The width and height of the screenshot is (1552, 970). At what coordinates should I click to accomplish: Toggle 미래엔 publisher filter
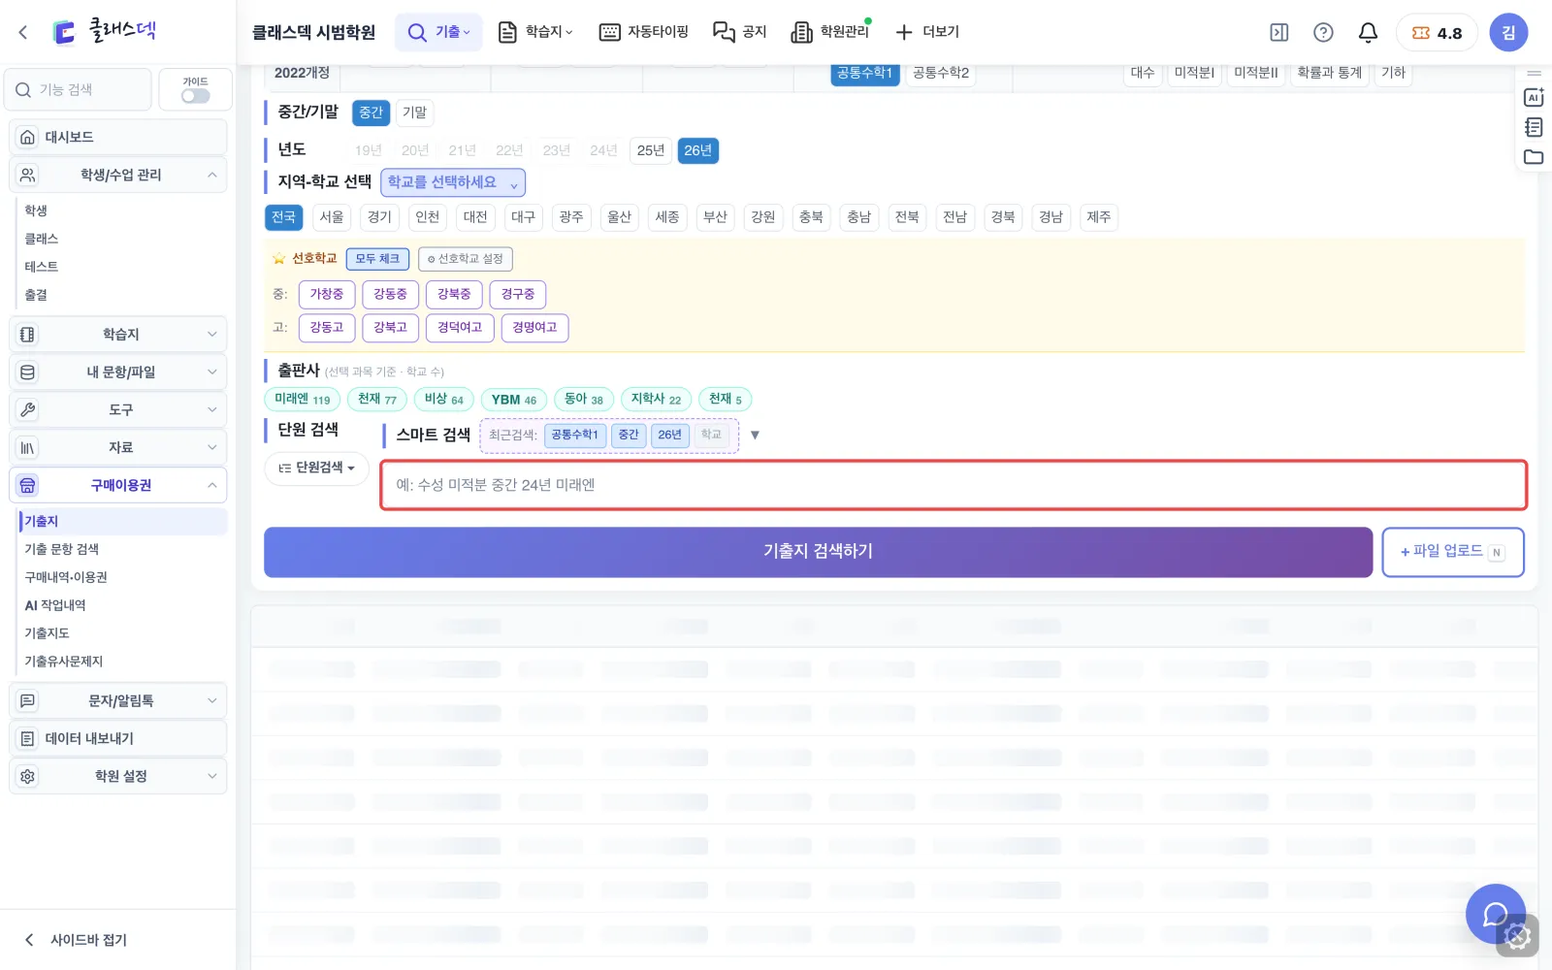click(x=302, y=400)
